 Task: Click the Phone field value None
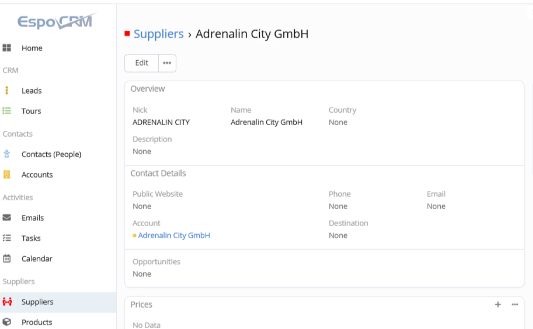pyautogui.click(x=338, y=206)
